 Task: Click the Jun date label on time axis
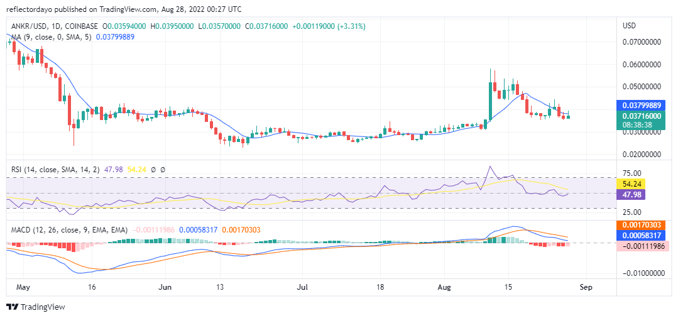(166, 287)
